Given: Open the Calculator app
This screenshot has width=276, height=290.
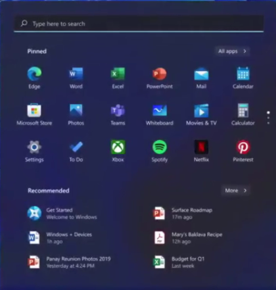Looking at the screenshot, I should click(243, 114).
